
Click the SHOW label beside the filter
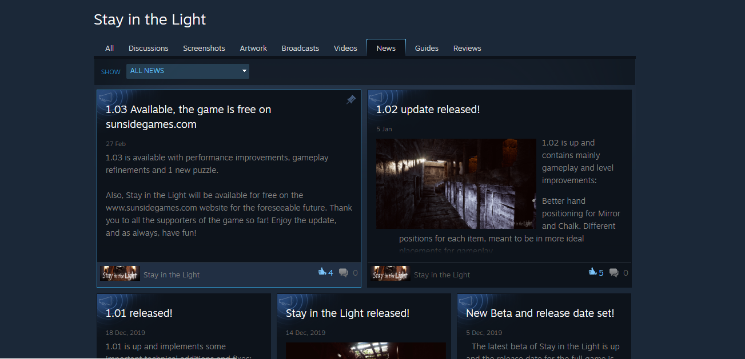[111, 72]
